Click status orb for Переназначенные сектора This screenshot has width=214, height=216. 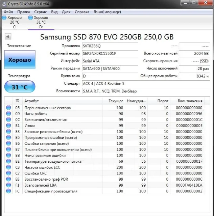coord(8,108)
